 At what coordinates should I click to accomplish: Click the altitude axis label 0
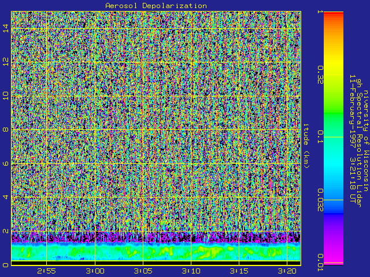point(5,265)
